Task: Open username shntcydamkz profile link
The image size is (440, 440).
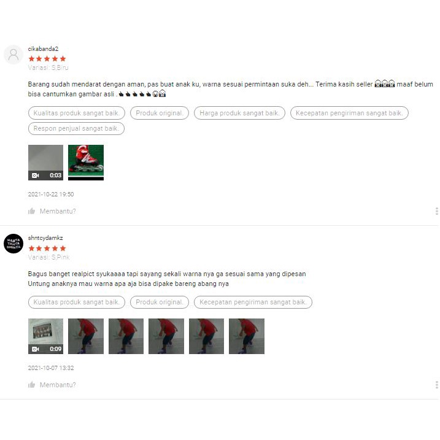Action: (x=45, y=238)
